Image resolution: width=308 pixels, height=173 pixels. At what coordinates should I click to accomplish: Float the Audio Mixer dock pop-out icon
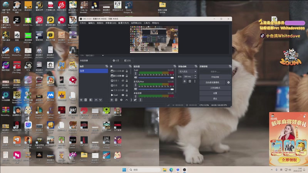tap(175, 66)
